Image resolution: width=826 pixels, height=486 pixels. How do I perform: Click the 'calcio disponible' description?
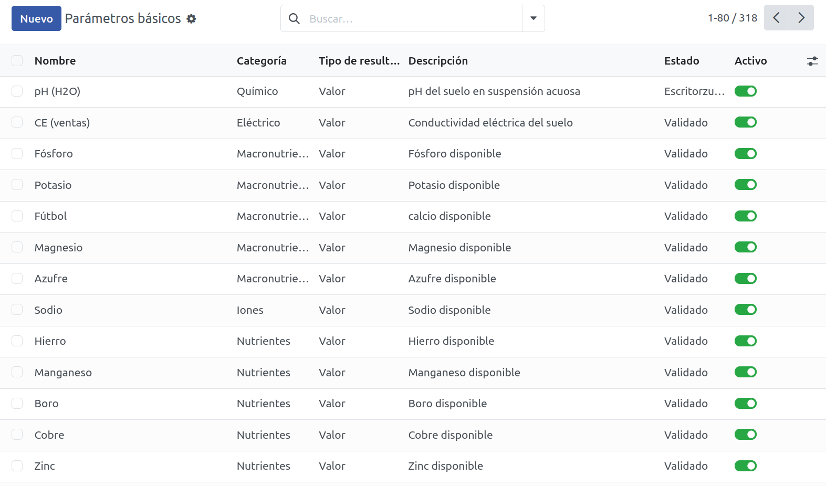pyautogui.click(x=449, y=216)
